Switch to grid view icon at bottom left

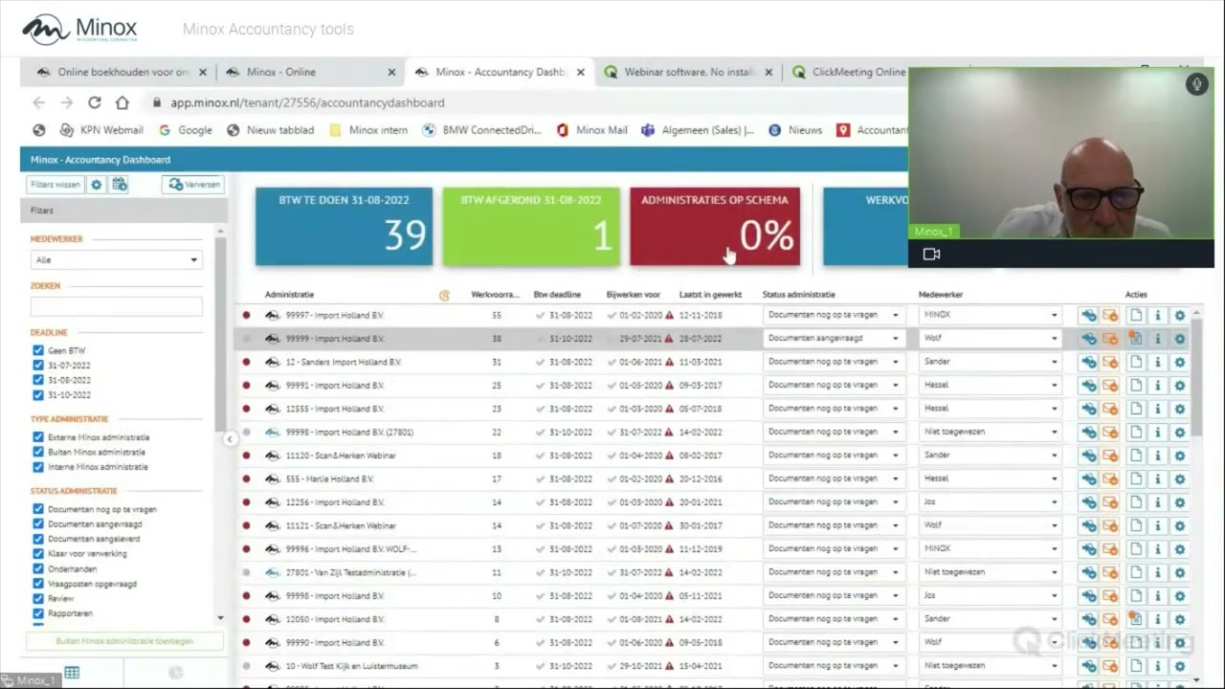[72, 673]
